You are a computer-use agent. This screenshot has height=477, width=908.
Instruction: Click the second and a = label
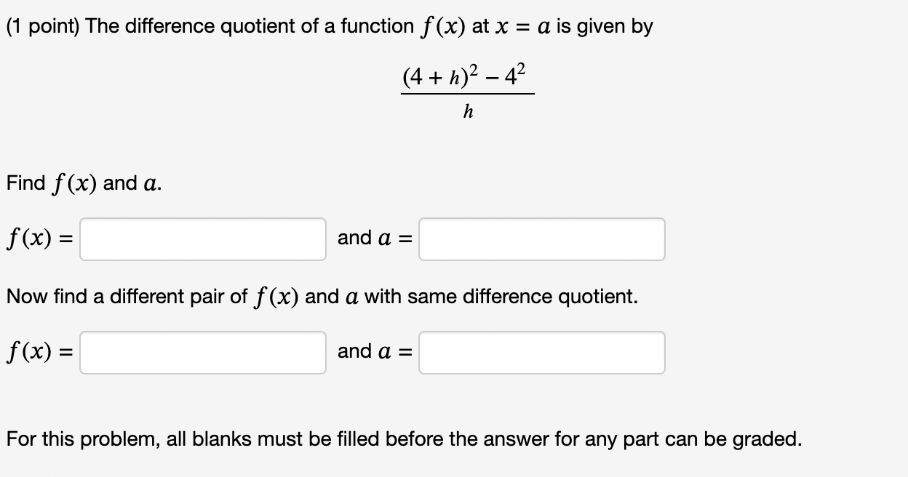pos(373,351)
